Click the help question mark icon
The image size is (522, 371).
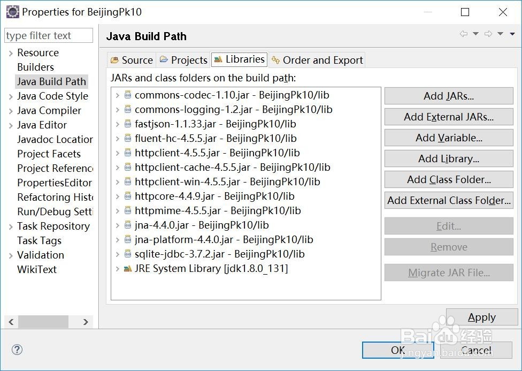17,350
